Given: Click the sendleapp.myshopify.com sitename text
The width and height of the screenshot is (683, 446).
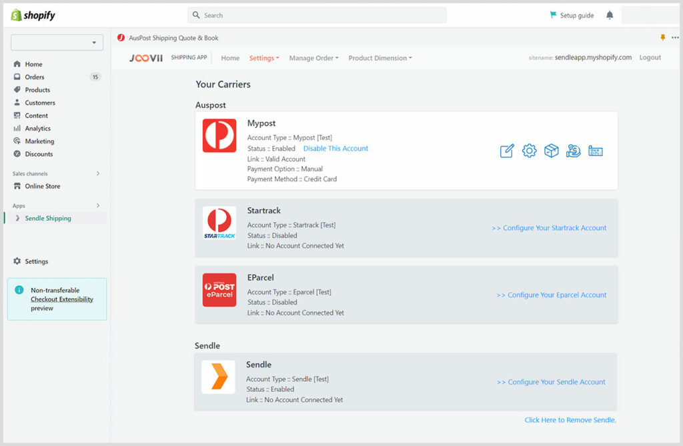Looking at the screenshot, I should coord(593,57).
